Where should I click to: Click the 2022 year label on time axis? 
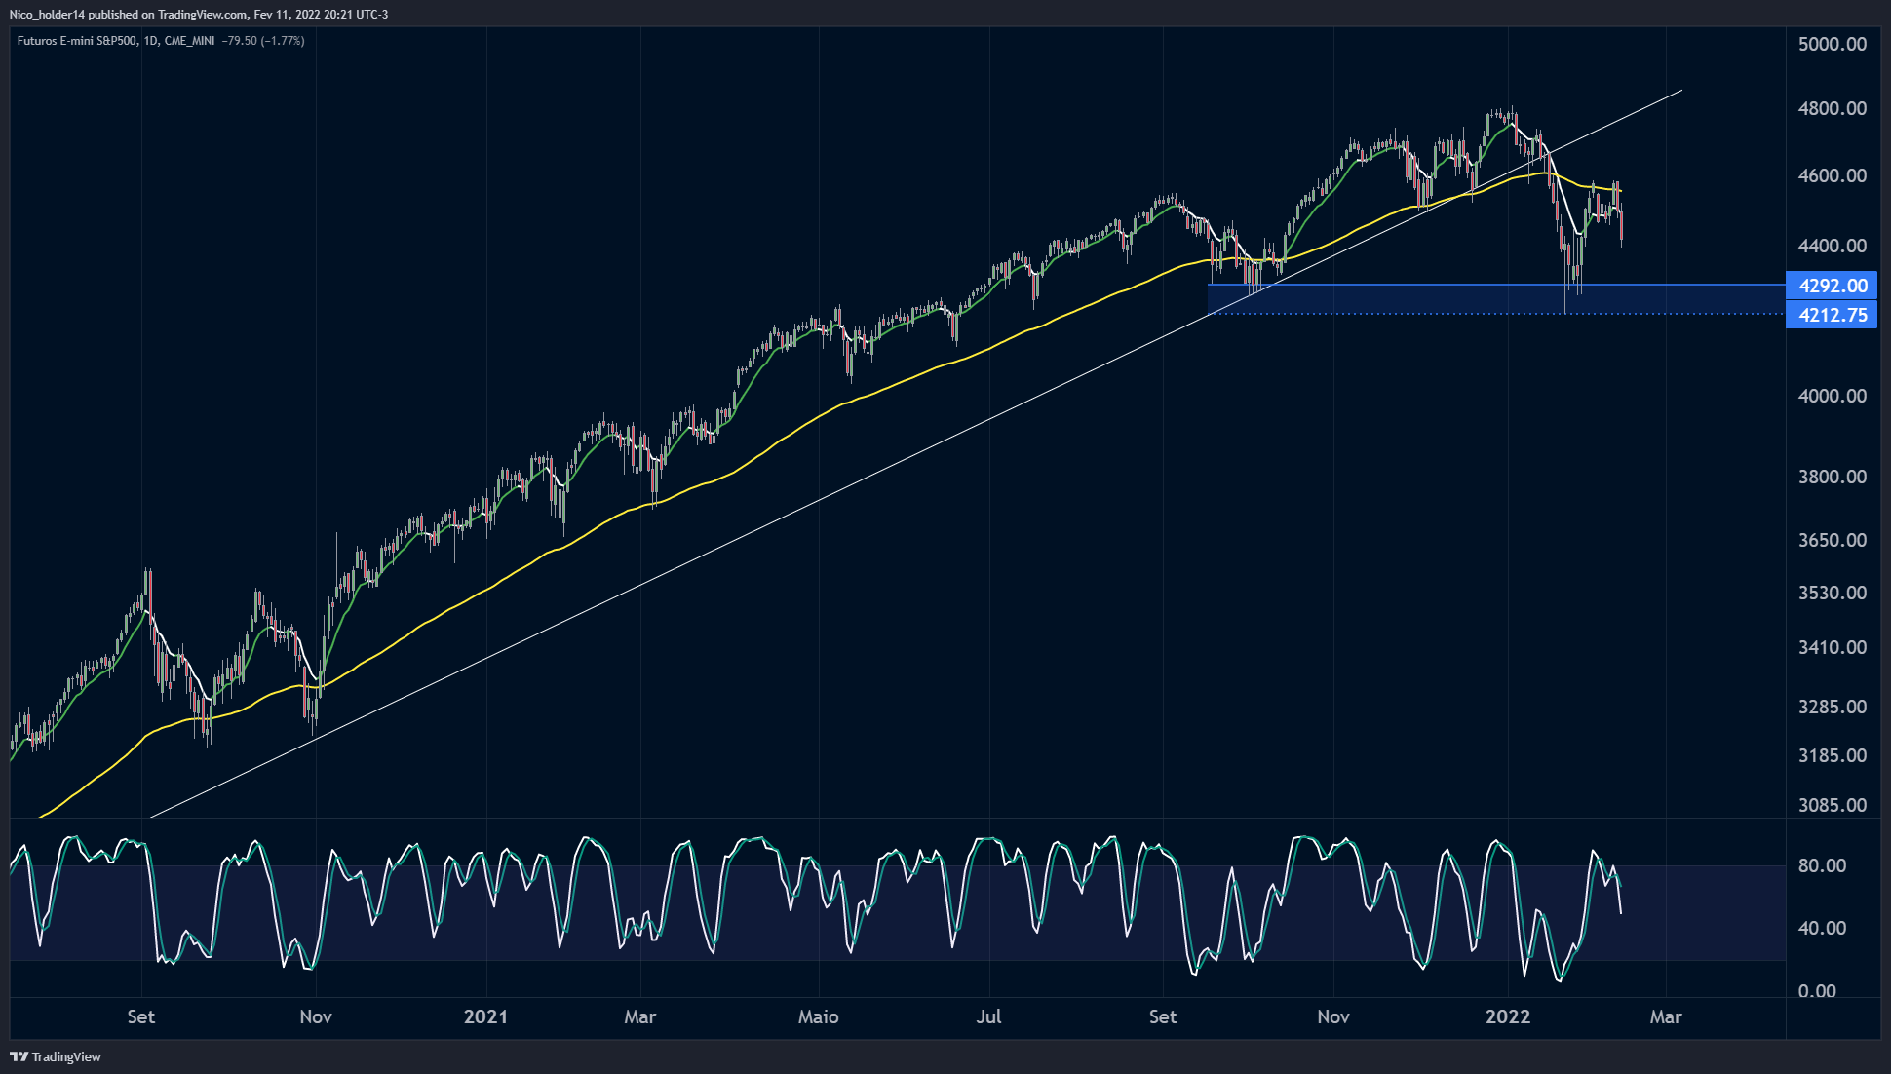coord(1508,1016)
